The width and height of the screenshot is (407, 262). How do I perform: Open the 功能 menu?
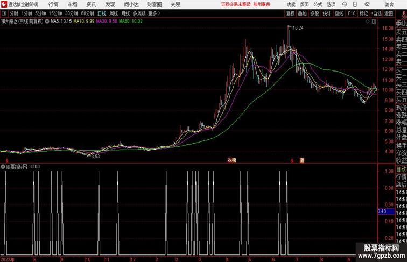point(291,4)
